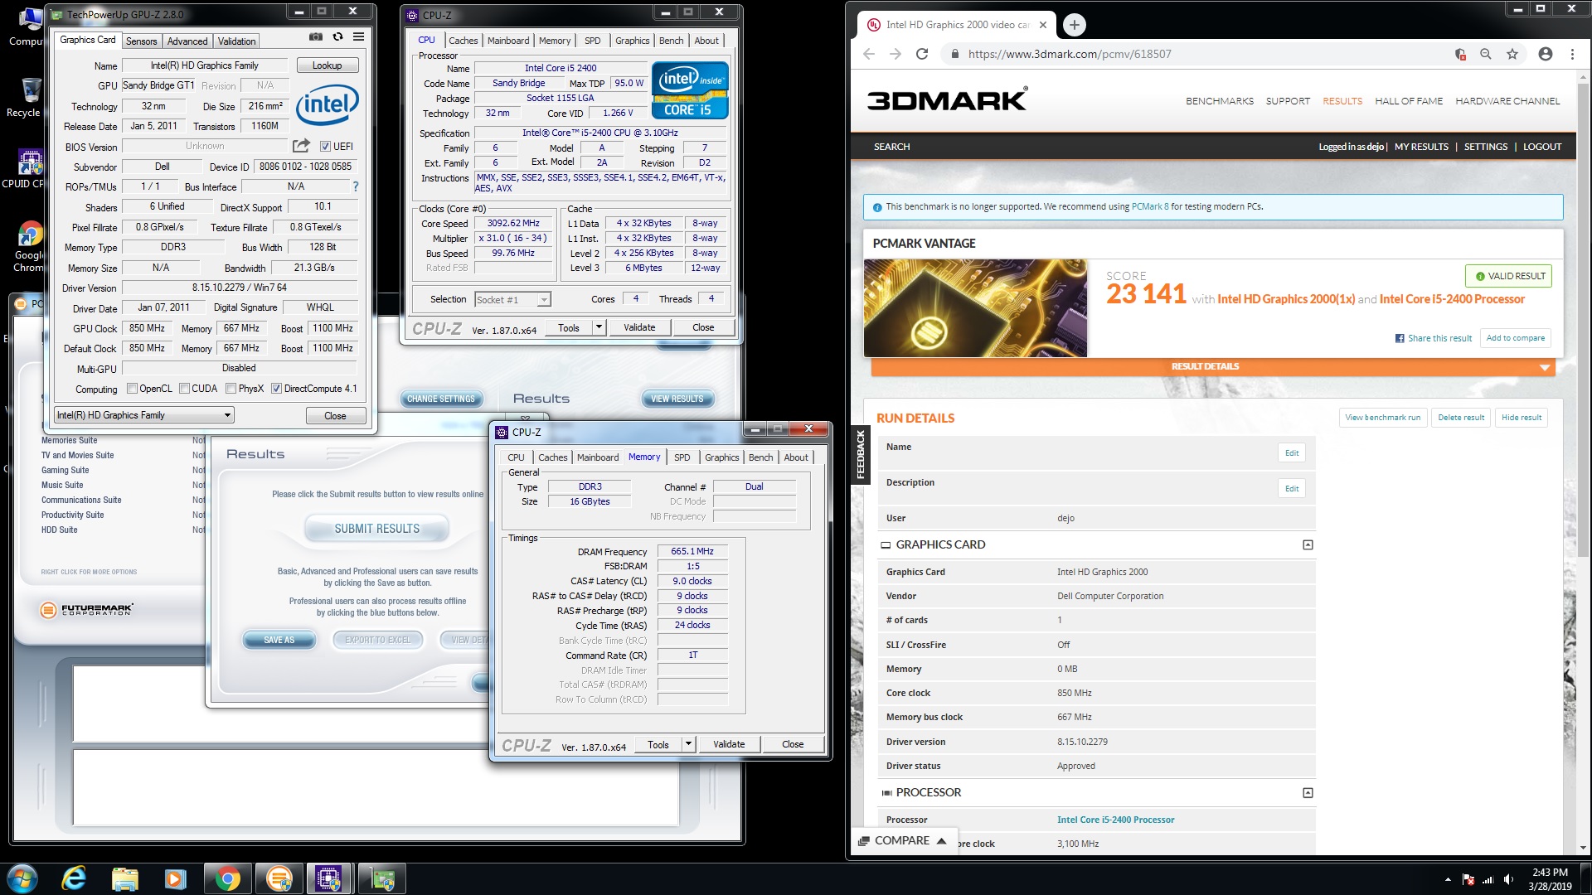This screenshot has height=895, width=1592.
Task: Click the blocked cookies shield icon in address bar
Action: 1460,54
